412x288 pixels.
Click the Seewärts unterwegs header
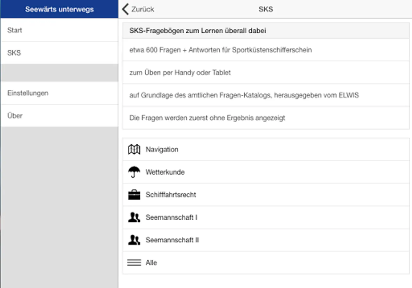click(60, 9)
